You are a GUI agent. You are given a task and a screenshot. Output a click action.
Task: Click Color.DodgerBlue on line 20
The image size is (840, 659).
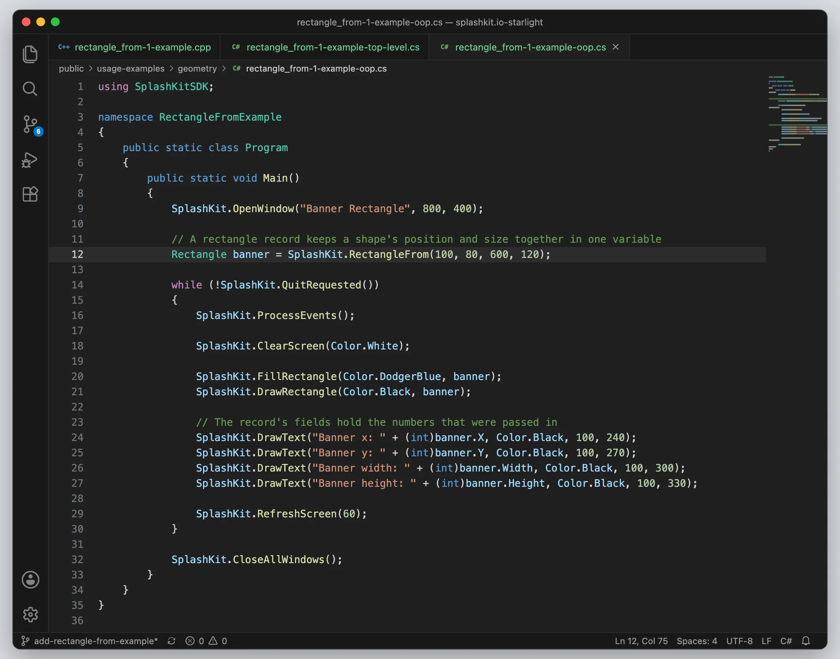pyautogui.click(x=392, y=376)
